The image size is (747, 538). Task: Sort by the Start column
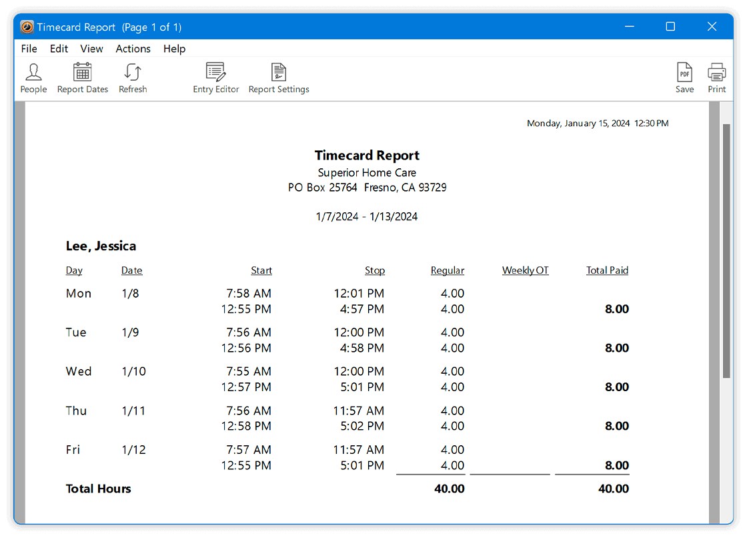(x=261, y=270)
